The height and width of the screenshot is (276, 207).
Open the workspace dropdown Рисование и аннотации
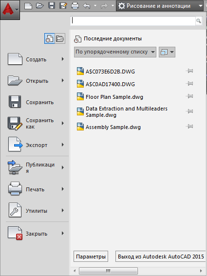tap(160, 6)
